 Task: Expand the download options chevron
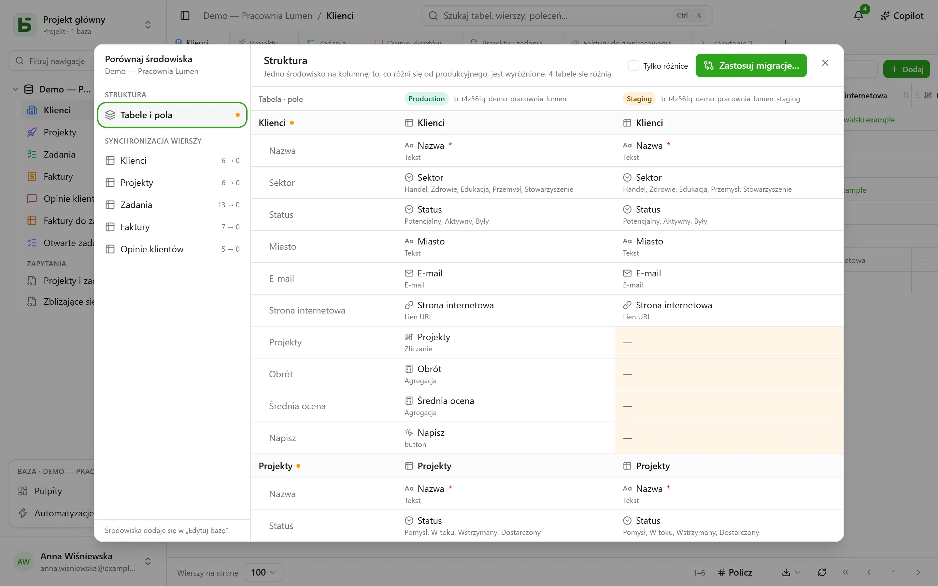tap(797, 572)
